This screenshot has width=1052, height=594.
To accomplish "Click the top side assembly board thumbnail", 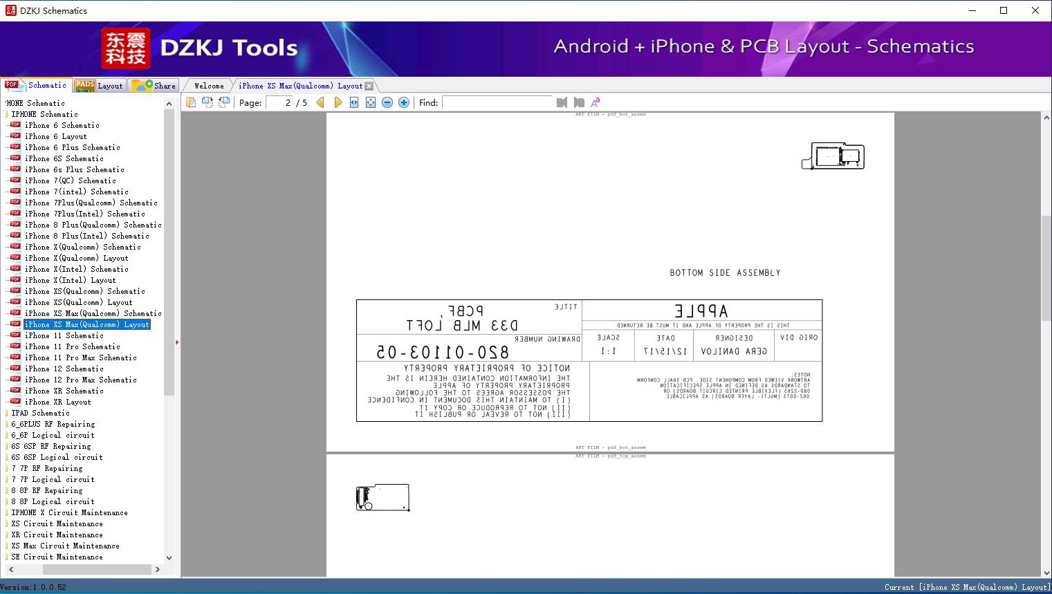I will coord(383,497).
